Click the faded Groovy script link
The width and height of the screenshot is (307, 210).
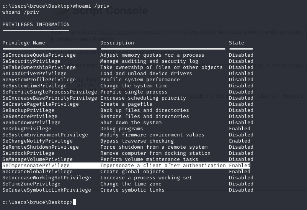(x=114, y=32)
